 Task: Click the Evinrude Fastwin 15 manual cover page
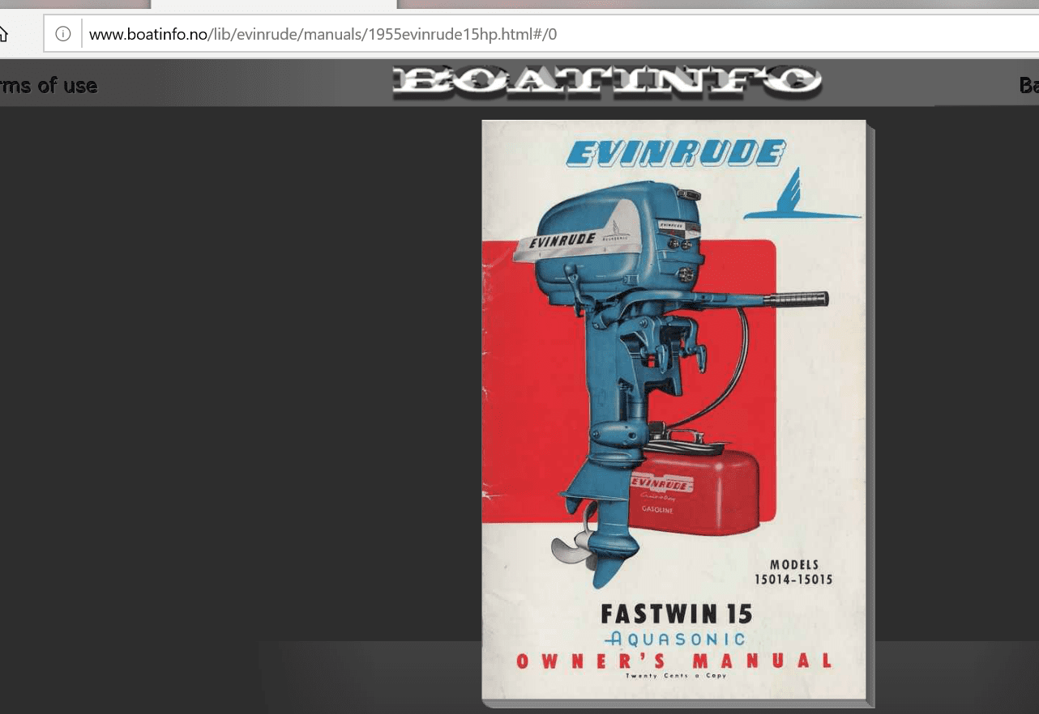[674, 410]
